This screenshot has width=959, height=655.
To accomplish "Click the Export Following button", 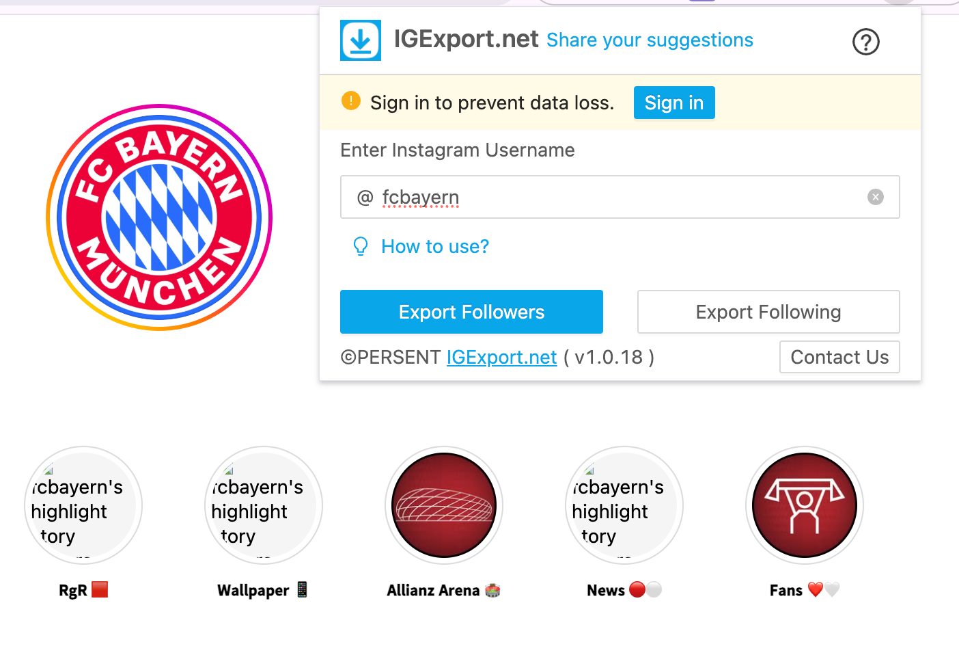I will [768, 312].
